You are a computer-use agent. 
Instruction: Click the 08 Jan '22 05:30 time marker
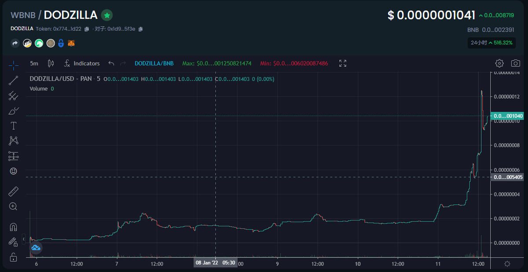click(215, 263)
